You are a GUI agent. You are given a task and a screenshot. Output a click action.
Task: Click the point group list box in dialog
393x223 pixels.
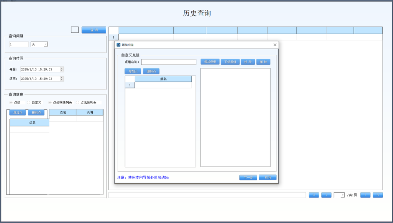(x=235, y=117)
